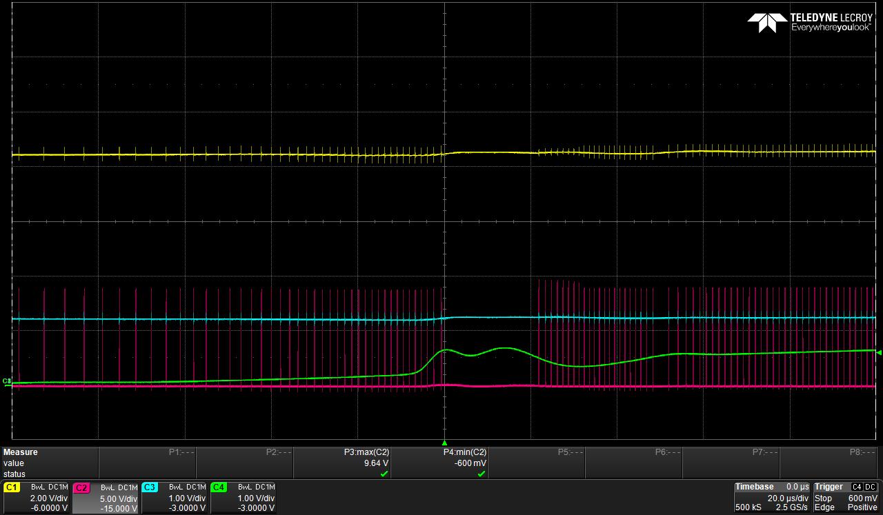This screenshot has width=883, height=515.
Task: Click the Measure table header label
Action: pos(21,452)
